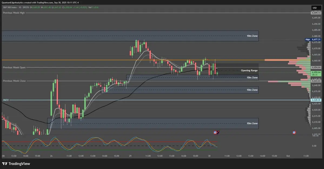Image resolution: width=324 pixels, height=169 pixels.
Task: Click the 6,699.13 price label
Action: 316,13
